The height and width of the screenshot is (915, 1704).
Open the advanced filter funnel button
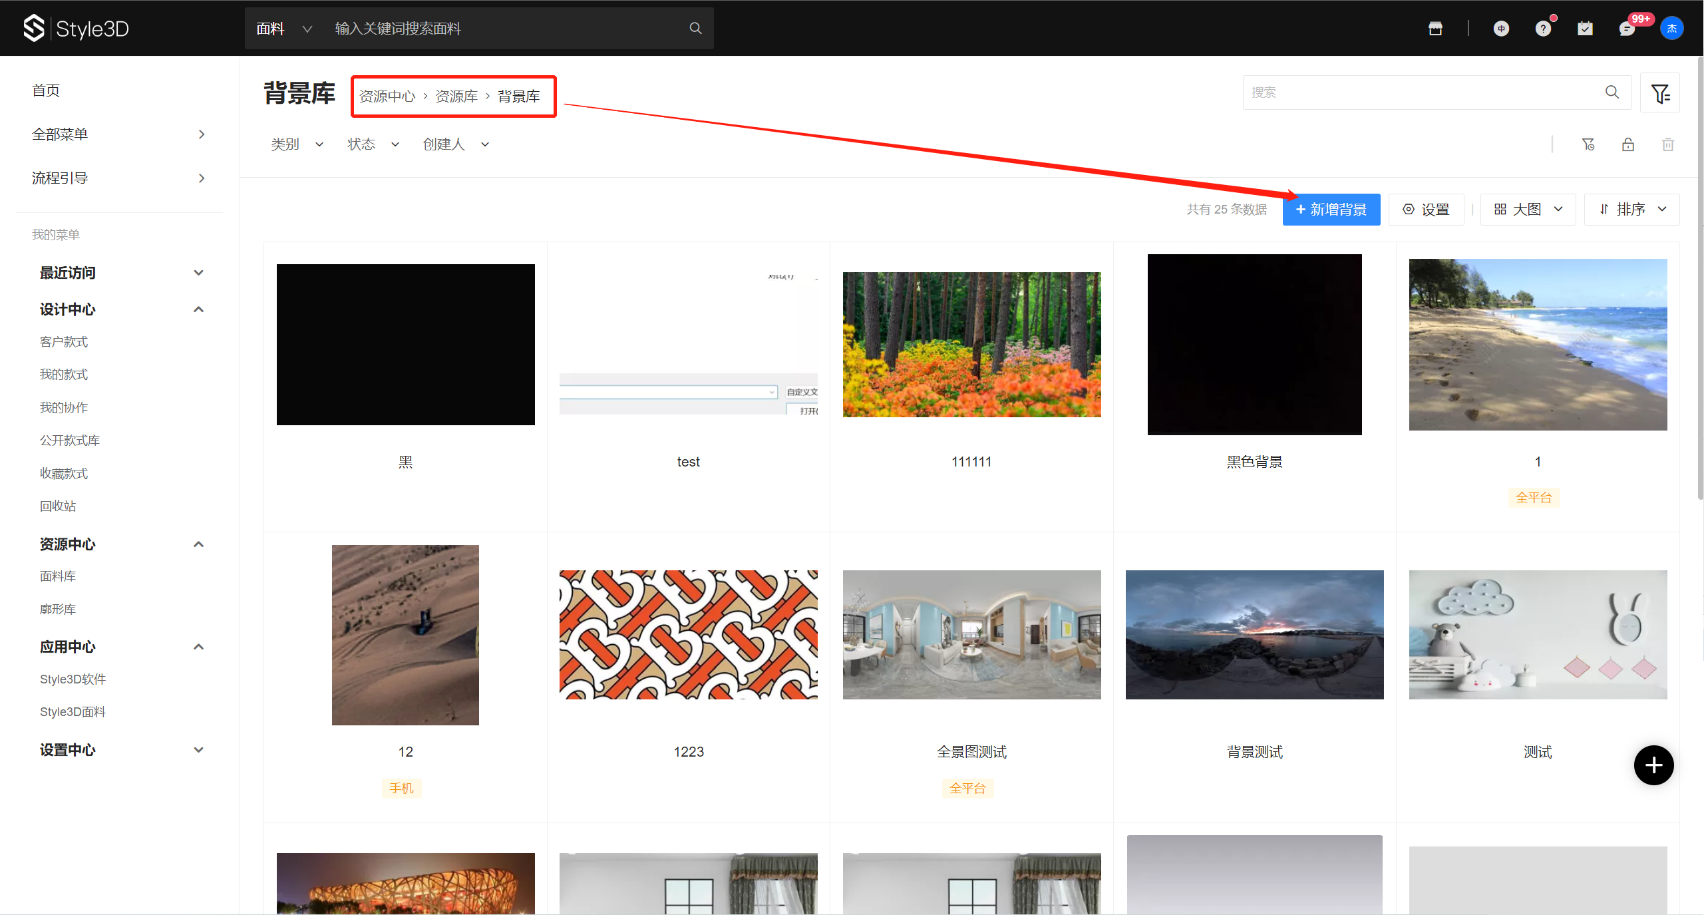pos(1660,92)
